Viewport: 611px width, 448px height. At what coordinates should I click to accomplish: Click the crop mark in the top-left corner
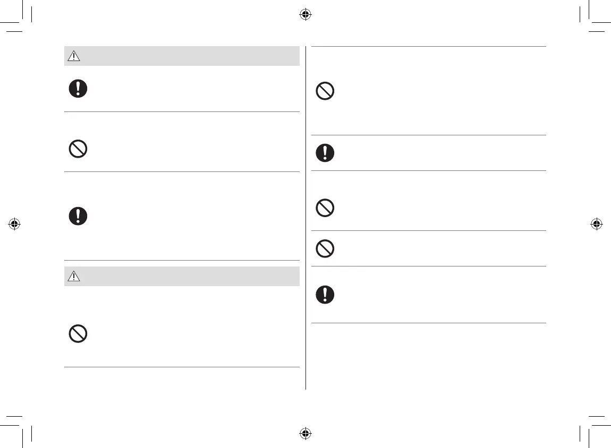tap(21, 22)
